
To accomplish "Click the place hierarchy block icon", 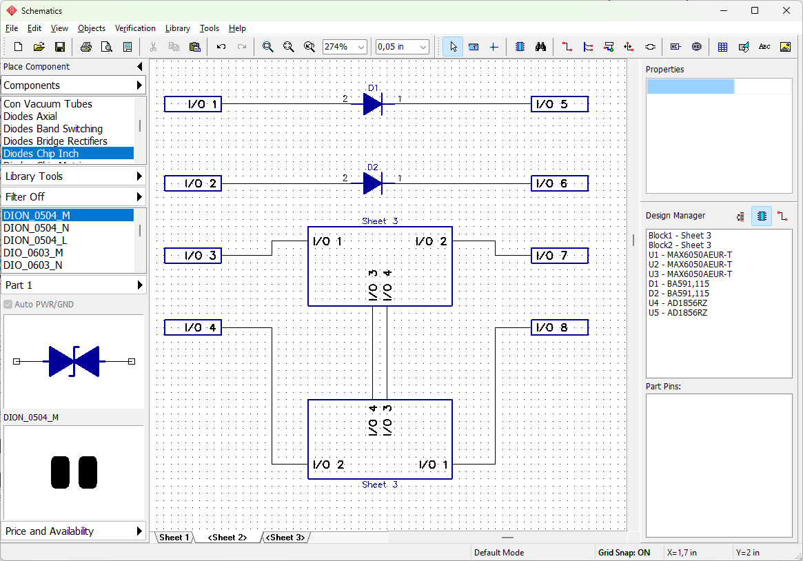I will (x=675, y=47).
